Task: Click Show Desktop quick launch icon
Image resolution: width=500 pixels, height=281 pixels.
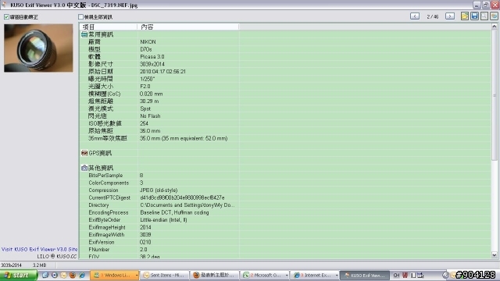Action: point(45,275)
